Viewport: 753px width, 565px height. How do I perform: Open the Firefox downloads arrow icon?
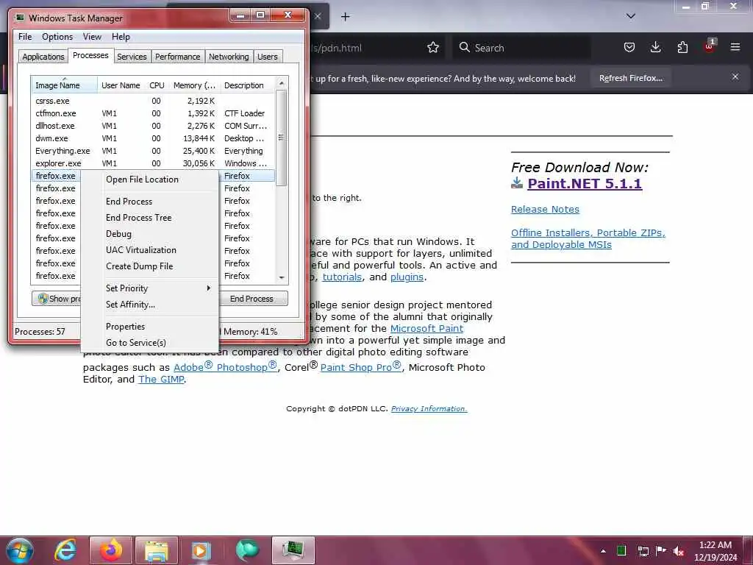click(x=655, y=47)
